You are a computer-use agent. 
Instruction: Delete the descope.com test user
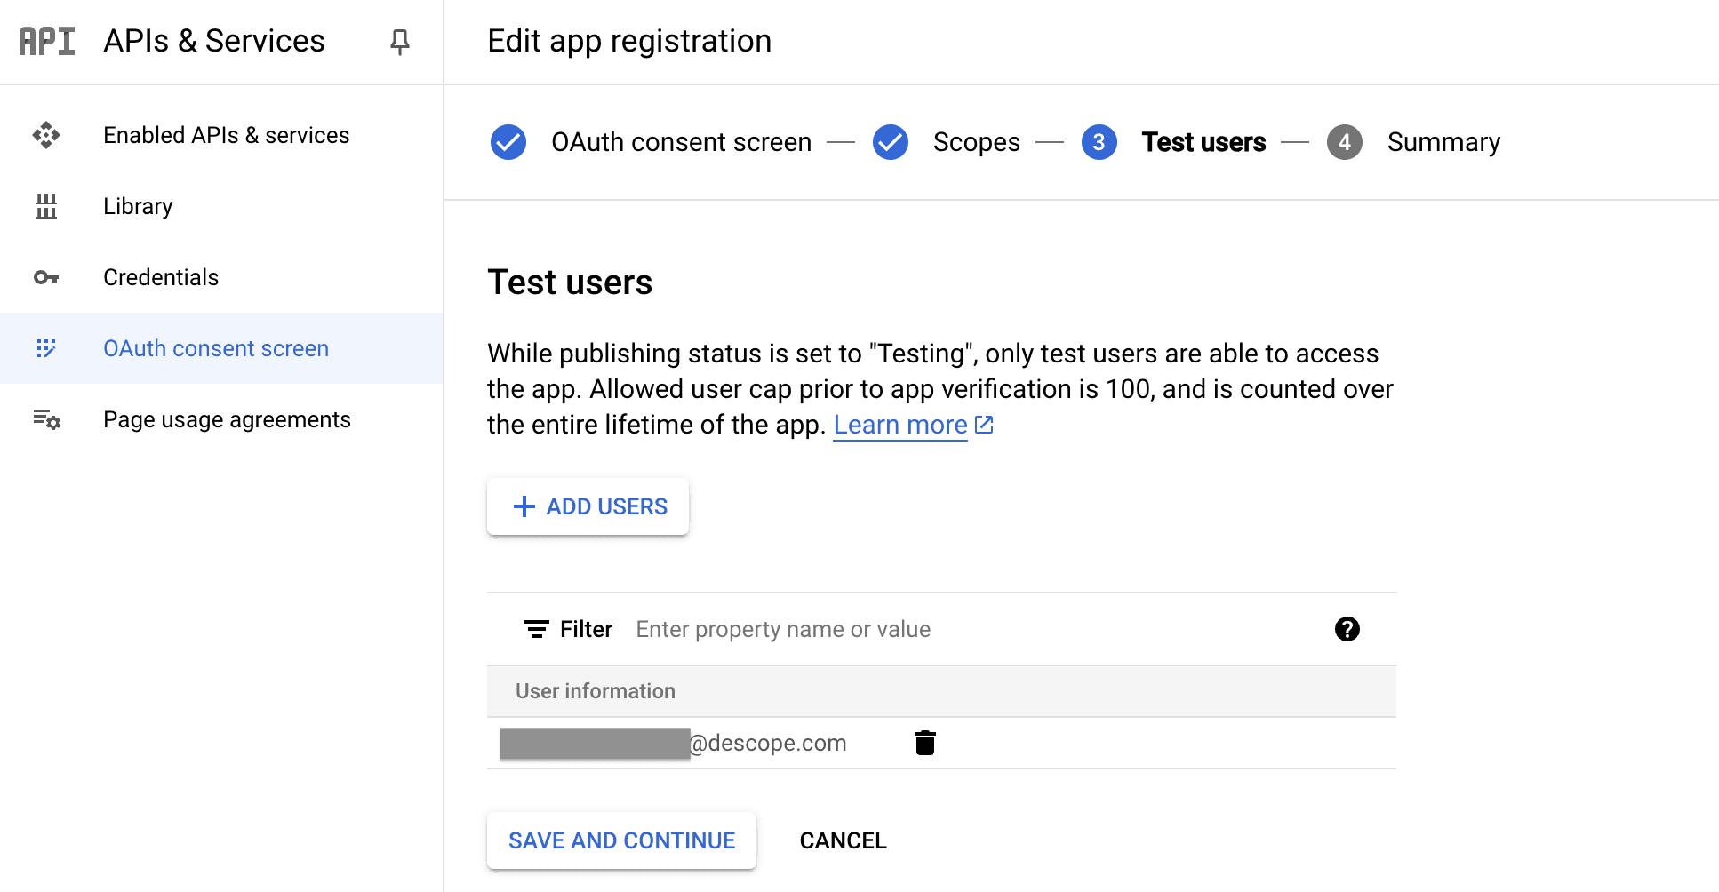point(924,743)
